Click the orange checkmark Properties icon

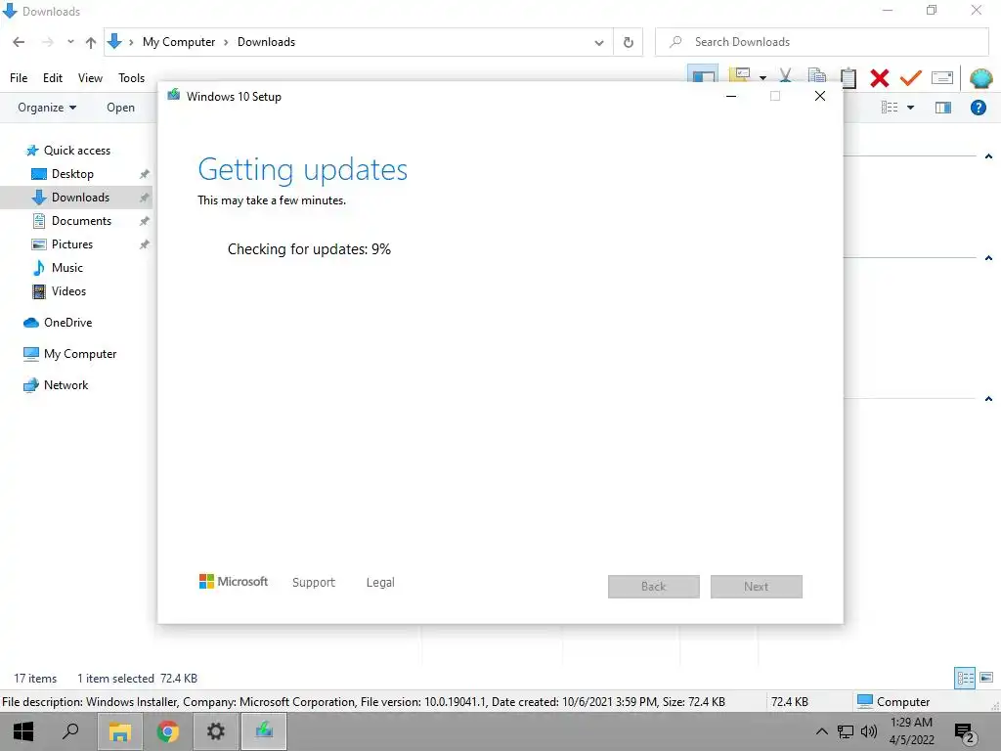click(x=911, y=78)
